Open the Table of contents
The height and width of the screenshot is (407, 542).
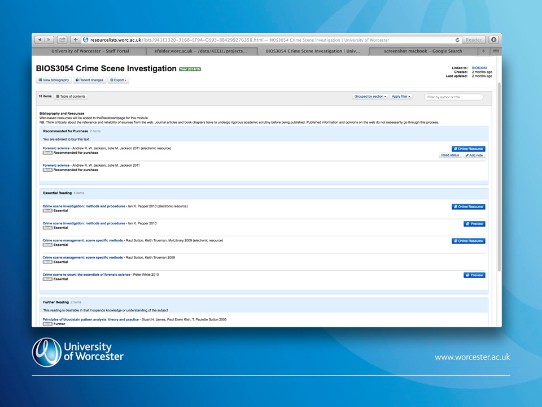71,97
